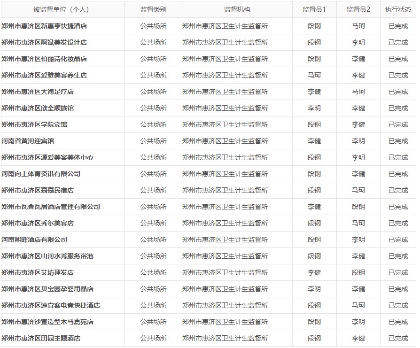Select 河南省黄河迎宾馆 row name
Viewport: 420px width, 348px height.
pos(28,141)
